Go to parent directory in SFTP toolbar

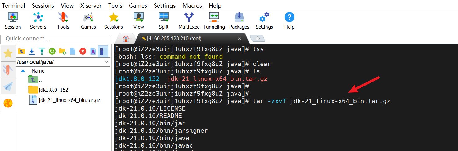click(x=21, y=51)
